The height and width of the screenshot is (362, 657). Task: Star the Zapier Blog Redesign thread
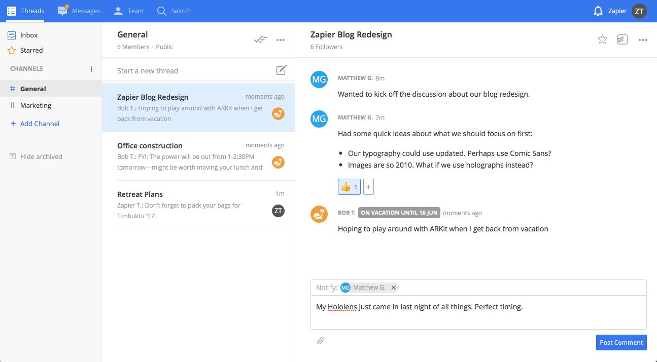(x=602, y=39)
